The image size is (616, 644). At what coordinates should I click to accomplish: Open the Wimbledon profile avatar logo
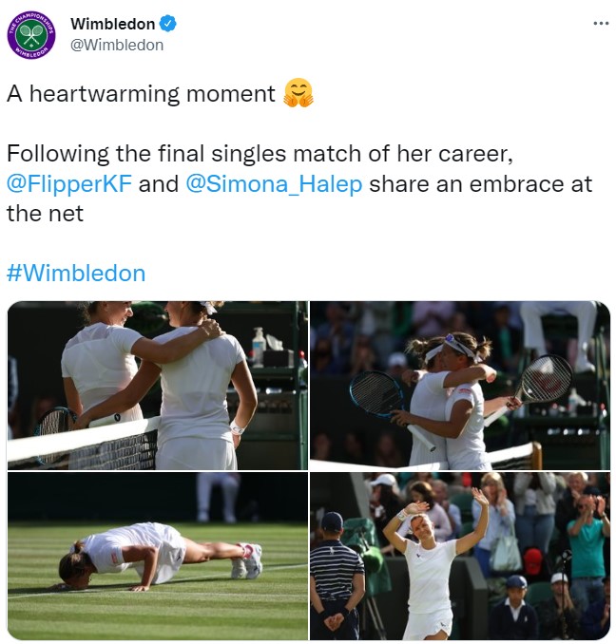click(x=31, y=35)
